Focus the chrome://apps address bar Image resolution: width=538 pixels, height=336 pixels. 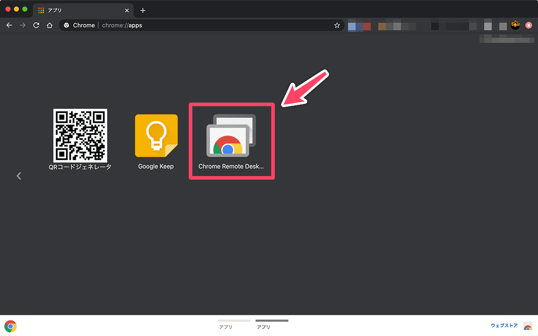point(202,26)
